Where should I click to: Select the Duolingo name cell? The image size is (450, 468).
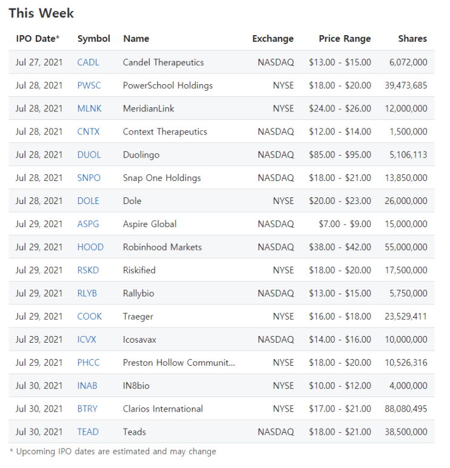141,154
